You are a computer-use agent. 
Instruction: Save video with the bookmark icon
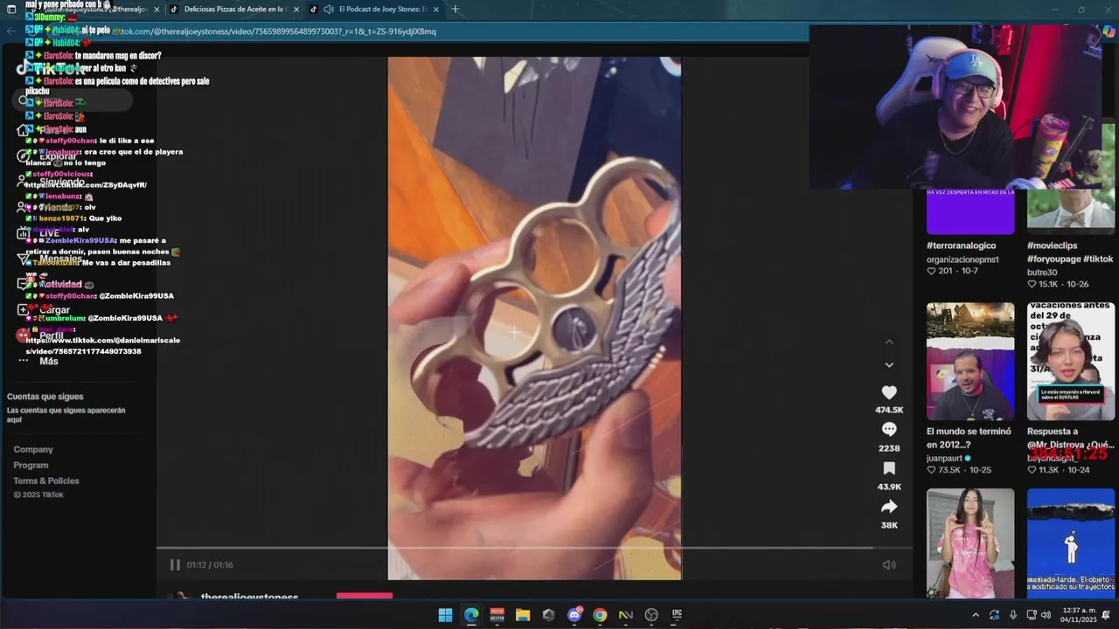(x=889, y=468)
